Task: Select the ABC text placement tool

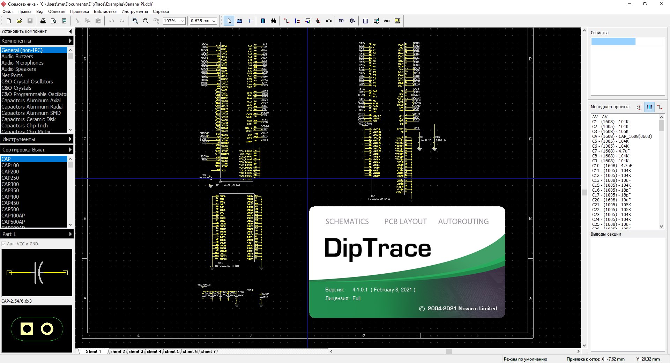Action: 387,21
